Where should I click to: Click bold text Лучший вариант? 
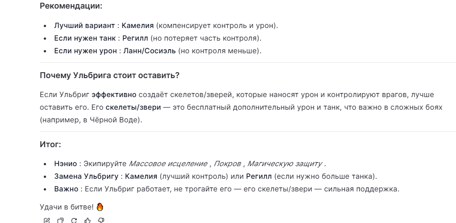coord(84,26)
